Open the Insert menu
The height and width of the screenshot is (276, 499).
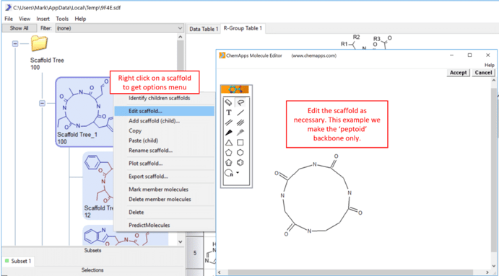tap(43, 19)
